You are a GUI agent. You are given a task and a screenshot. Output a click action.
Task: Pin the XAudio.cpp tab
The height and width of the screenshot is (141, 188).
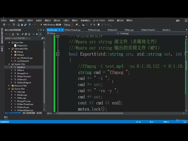point(59,30)
